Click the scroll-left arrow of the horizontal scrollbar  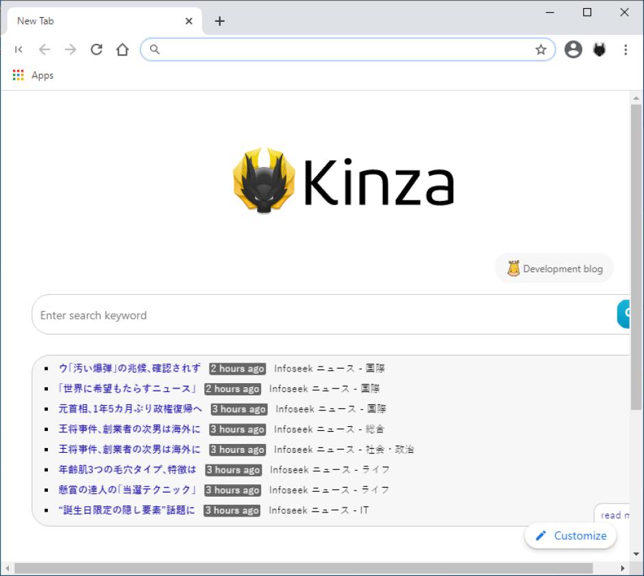pyautogui.click(x=8, y=568)
